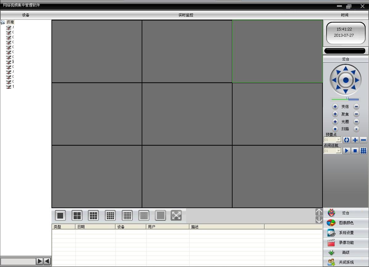Viewport: 369px width, 267px height.
Task: Click the PTZ right direction arrow
Action: tap(357, 80)
